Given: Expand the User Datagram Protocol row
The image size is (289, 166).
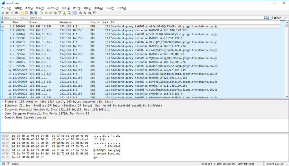Looking at the screenshot, I should click(x=2, y=113).
